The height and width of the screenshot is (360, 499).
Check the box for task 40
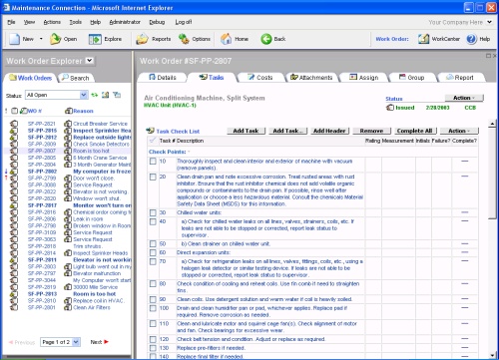(153, 221)
